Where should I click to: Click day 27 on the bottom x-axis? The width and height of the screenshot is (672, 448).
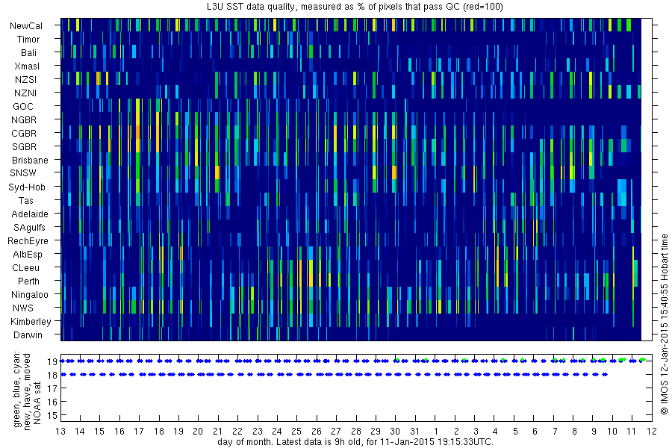pyautogui.click(x=336, y=432)
